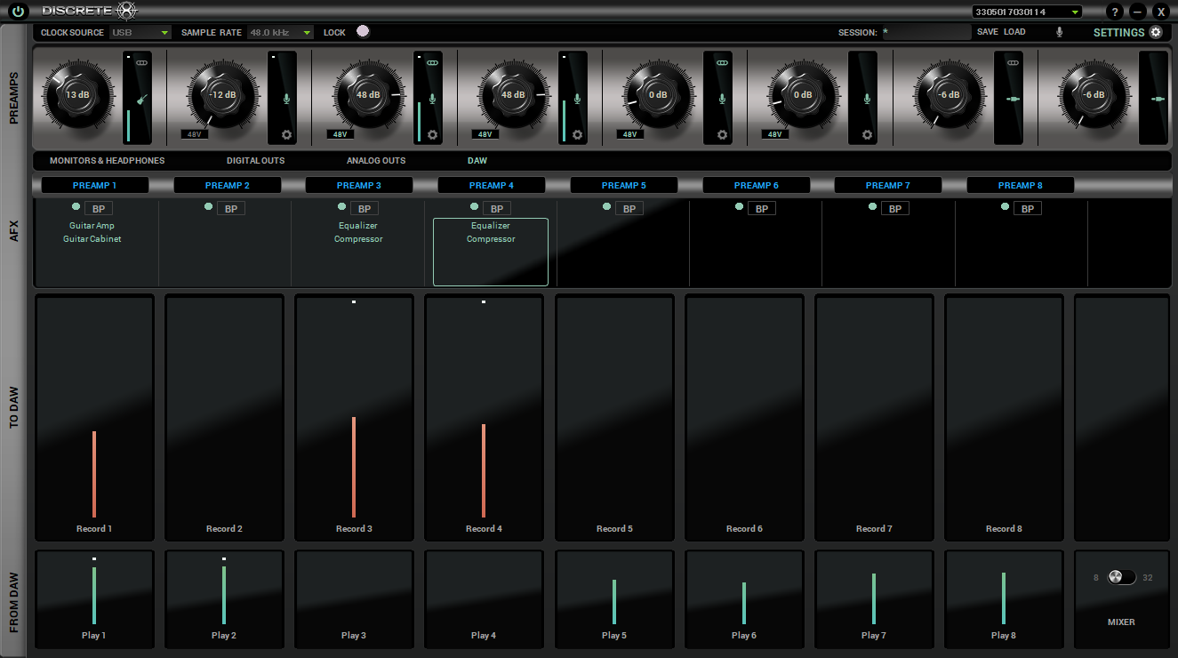Screen dimensions: 1178x658
Task: Click the power icon in the title bar
Action: point(19,12)
